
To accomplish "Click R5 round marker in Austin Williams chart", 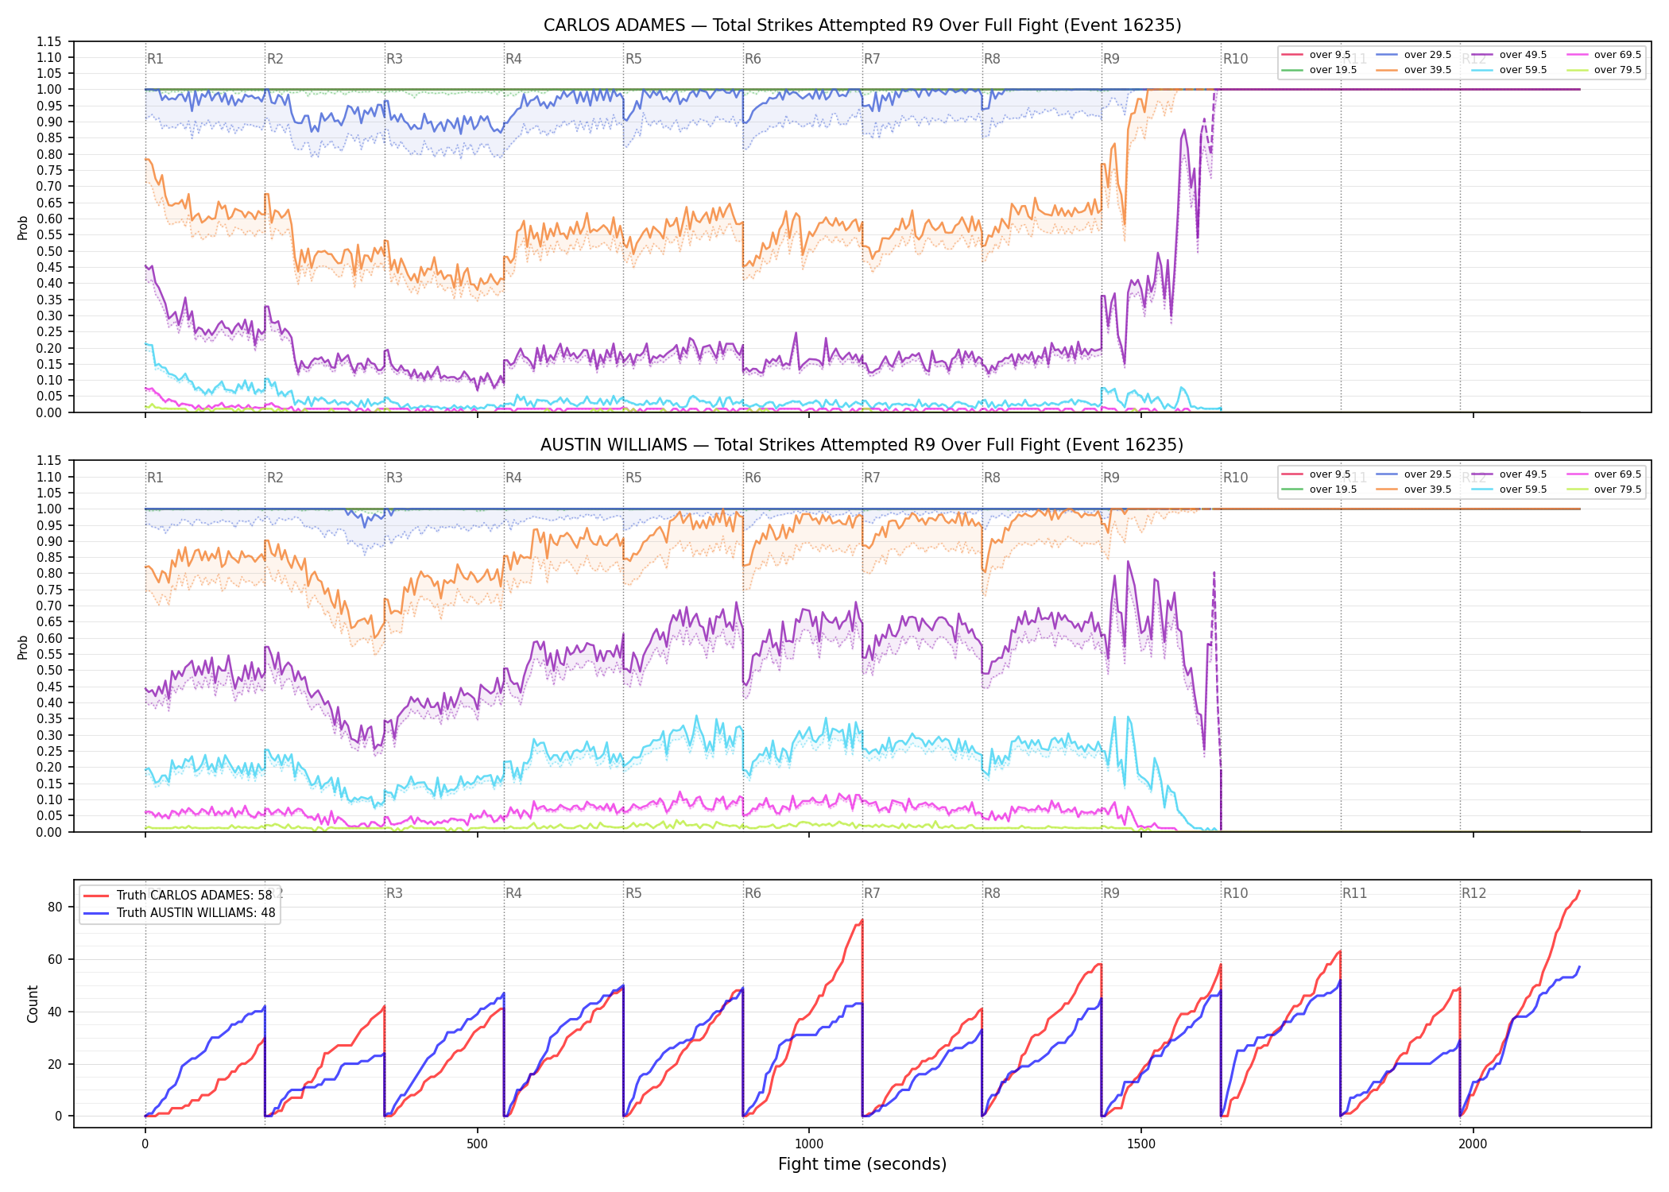I will (633, 478).
